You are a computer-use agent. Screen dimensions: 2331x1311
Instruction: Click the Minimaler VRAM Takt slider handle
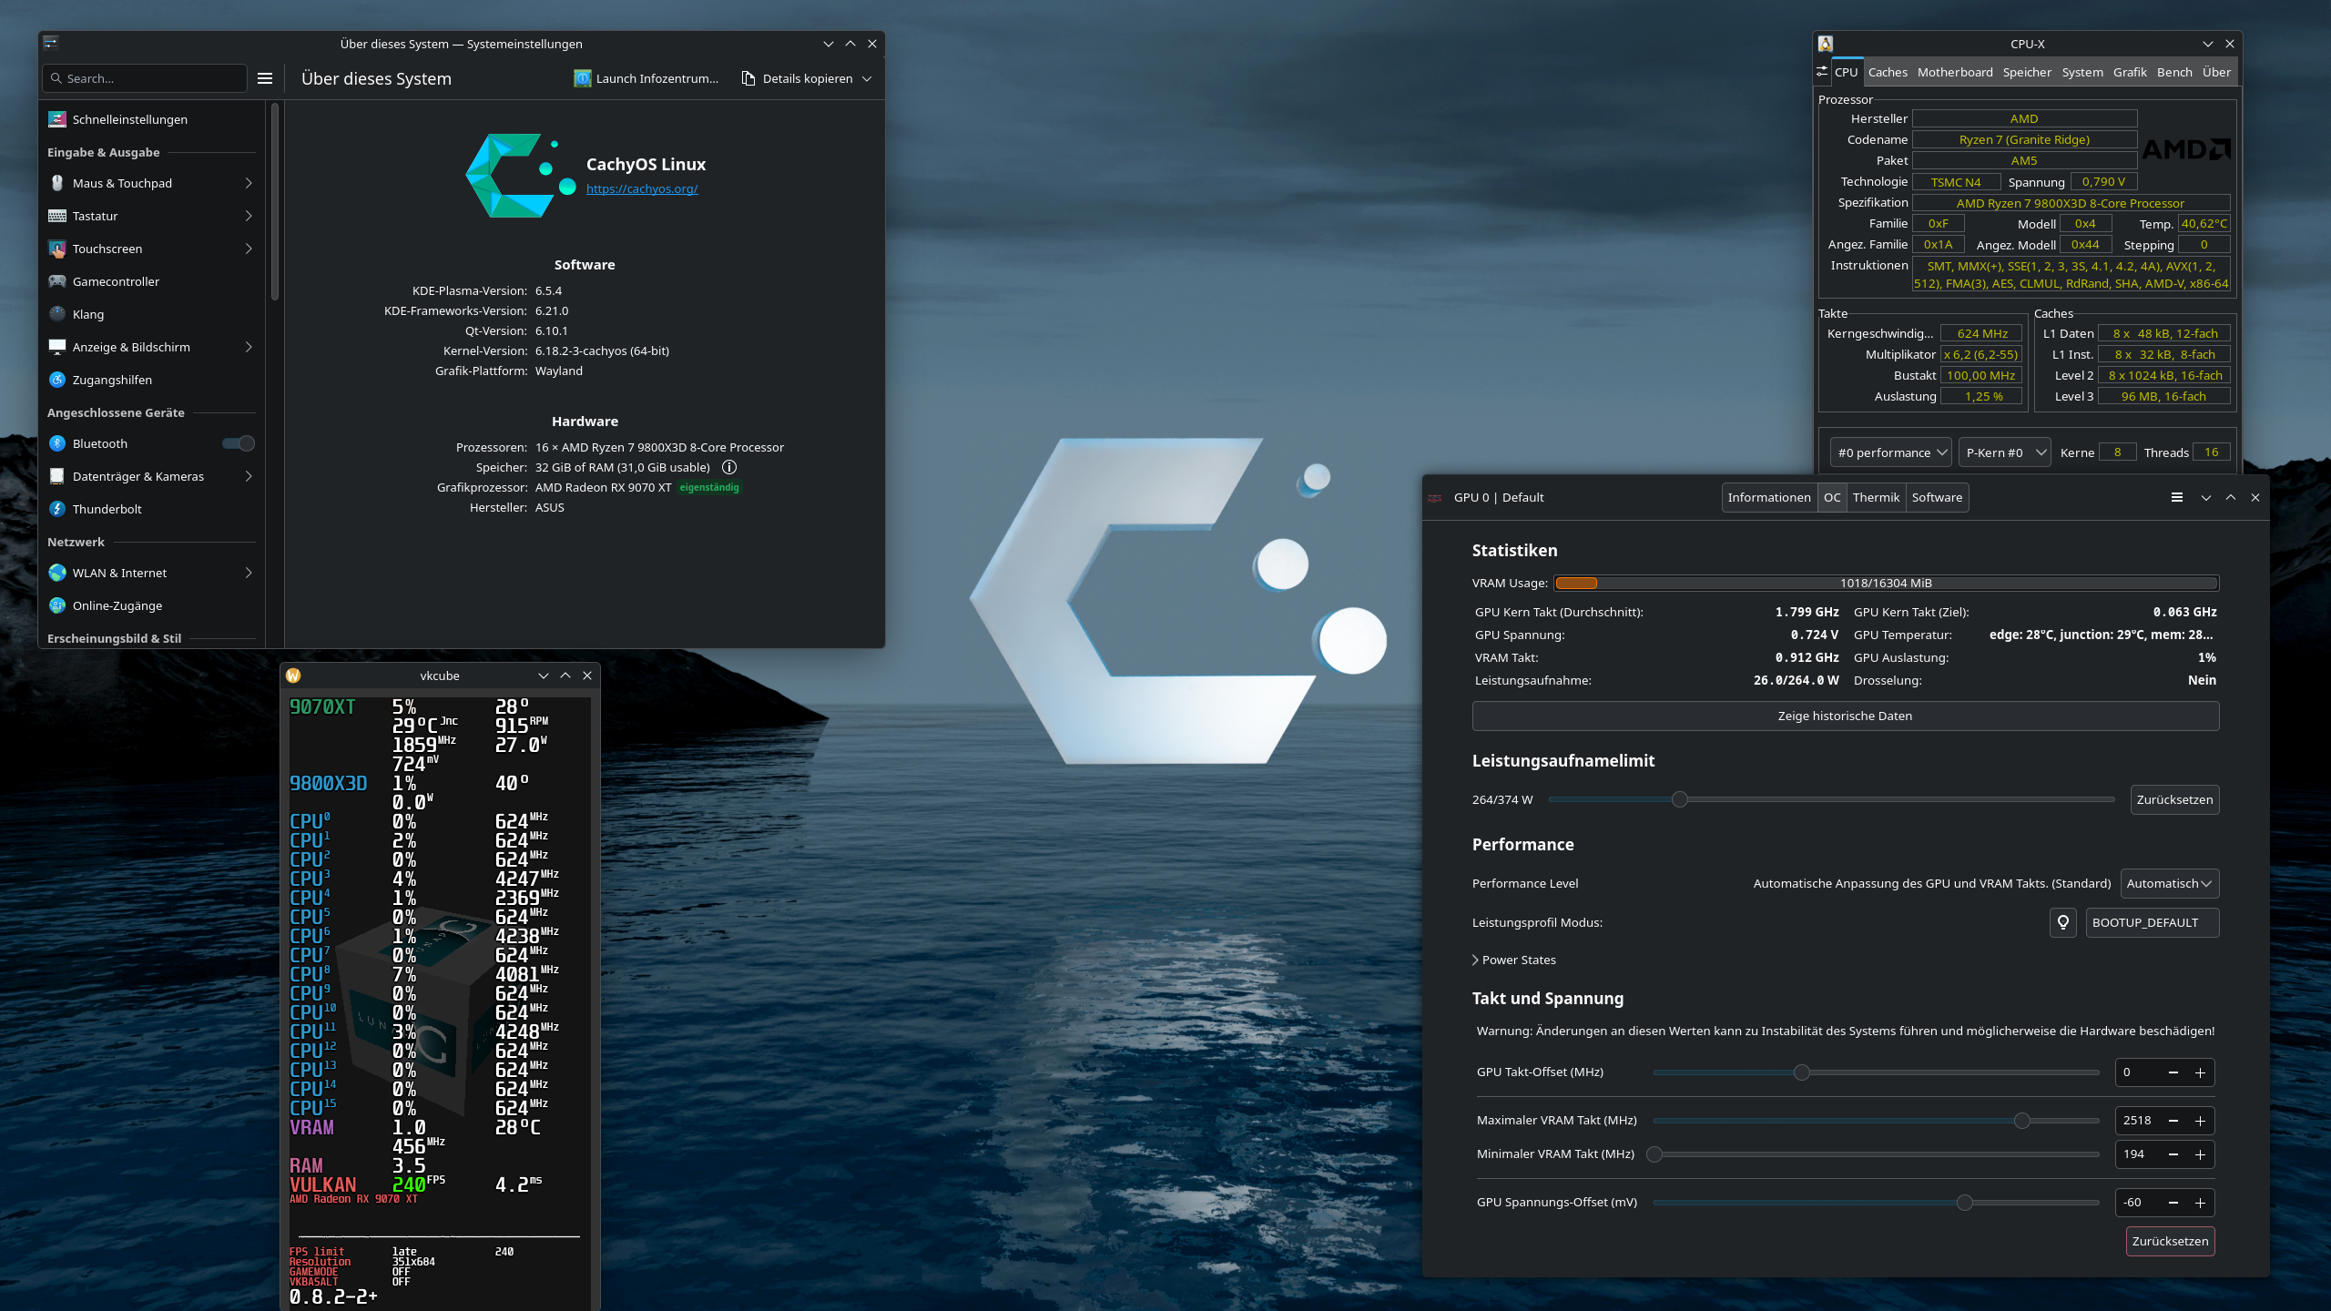click(1654, 1154)
